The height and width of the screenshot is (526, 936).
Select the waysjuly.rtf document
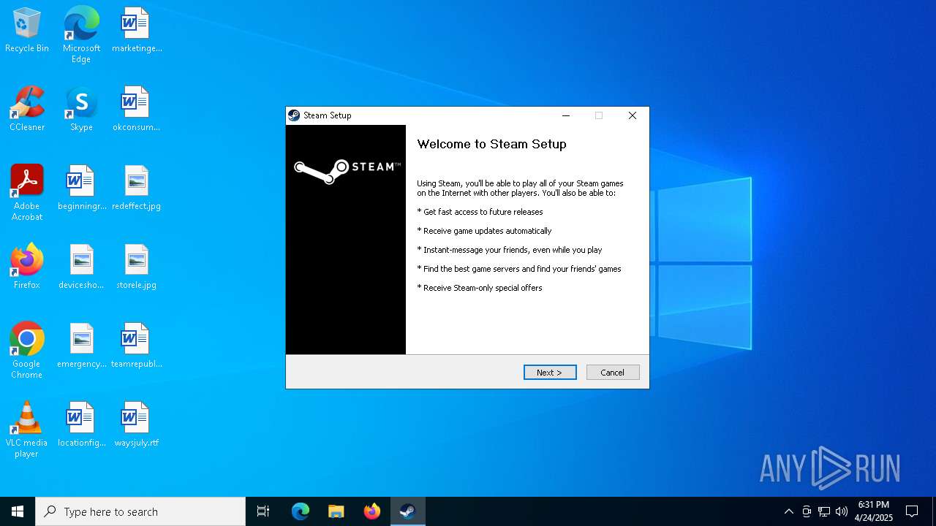click(136, 425)
